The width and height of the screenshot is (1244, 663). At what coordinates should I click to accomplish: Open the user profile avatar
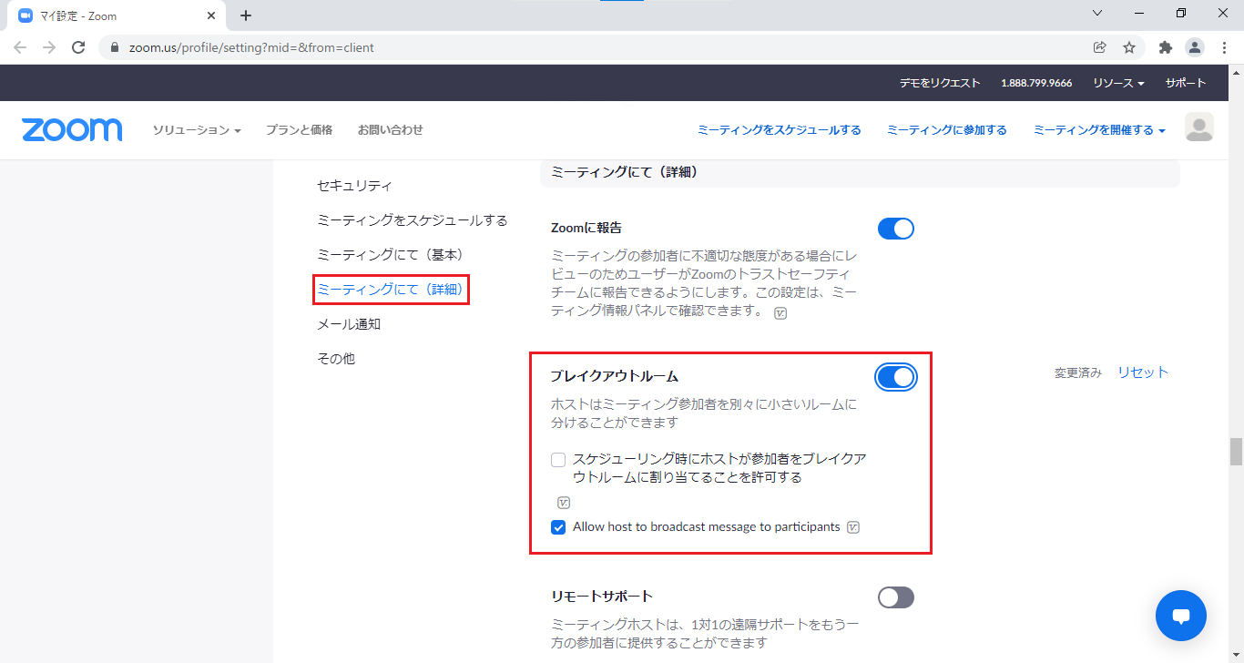(1198, 128)
